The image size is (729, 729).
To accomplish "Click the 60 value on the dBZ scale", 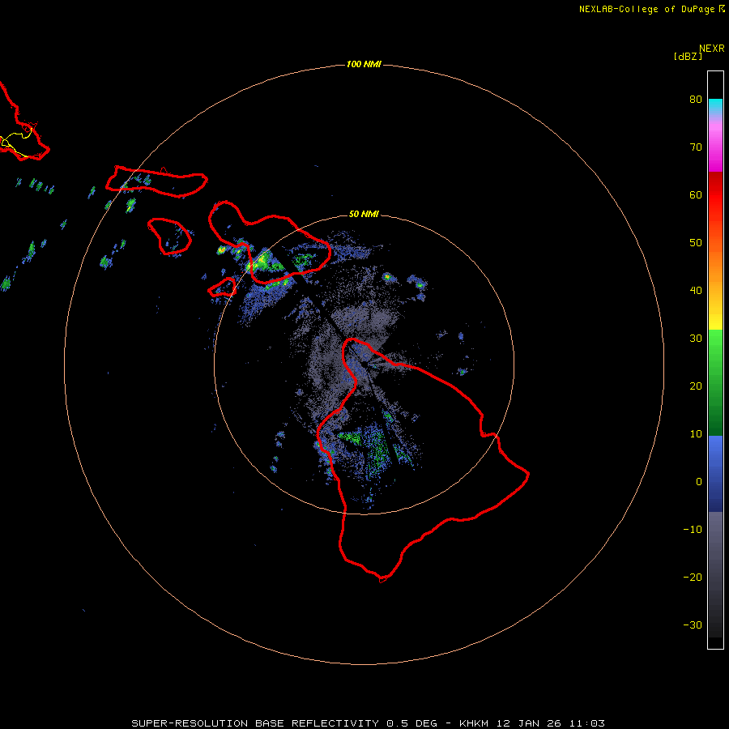I will (x=696, y=195).
